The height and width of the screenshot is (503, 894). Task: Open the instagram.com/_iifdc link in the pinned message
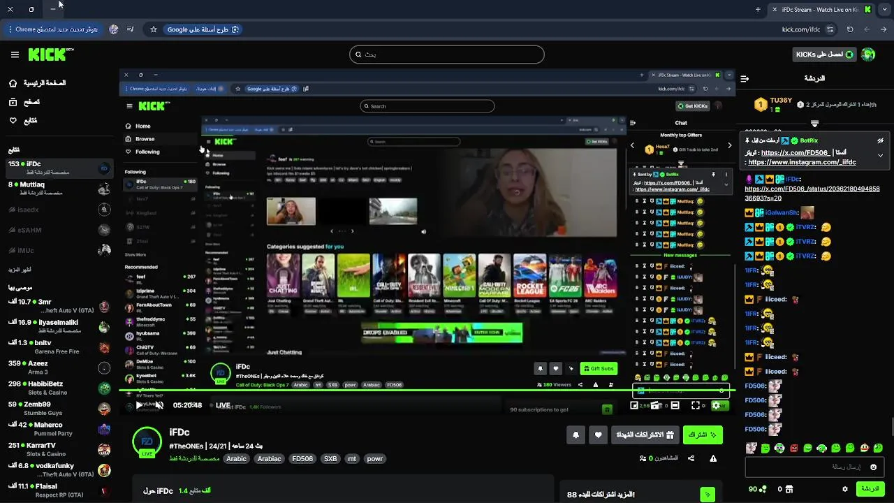click(x=802, y=162)
